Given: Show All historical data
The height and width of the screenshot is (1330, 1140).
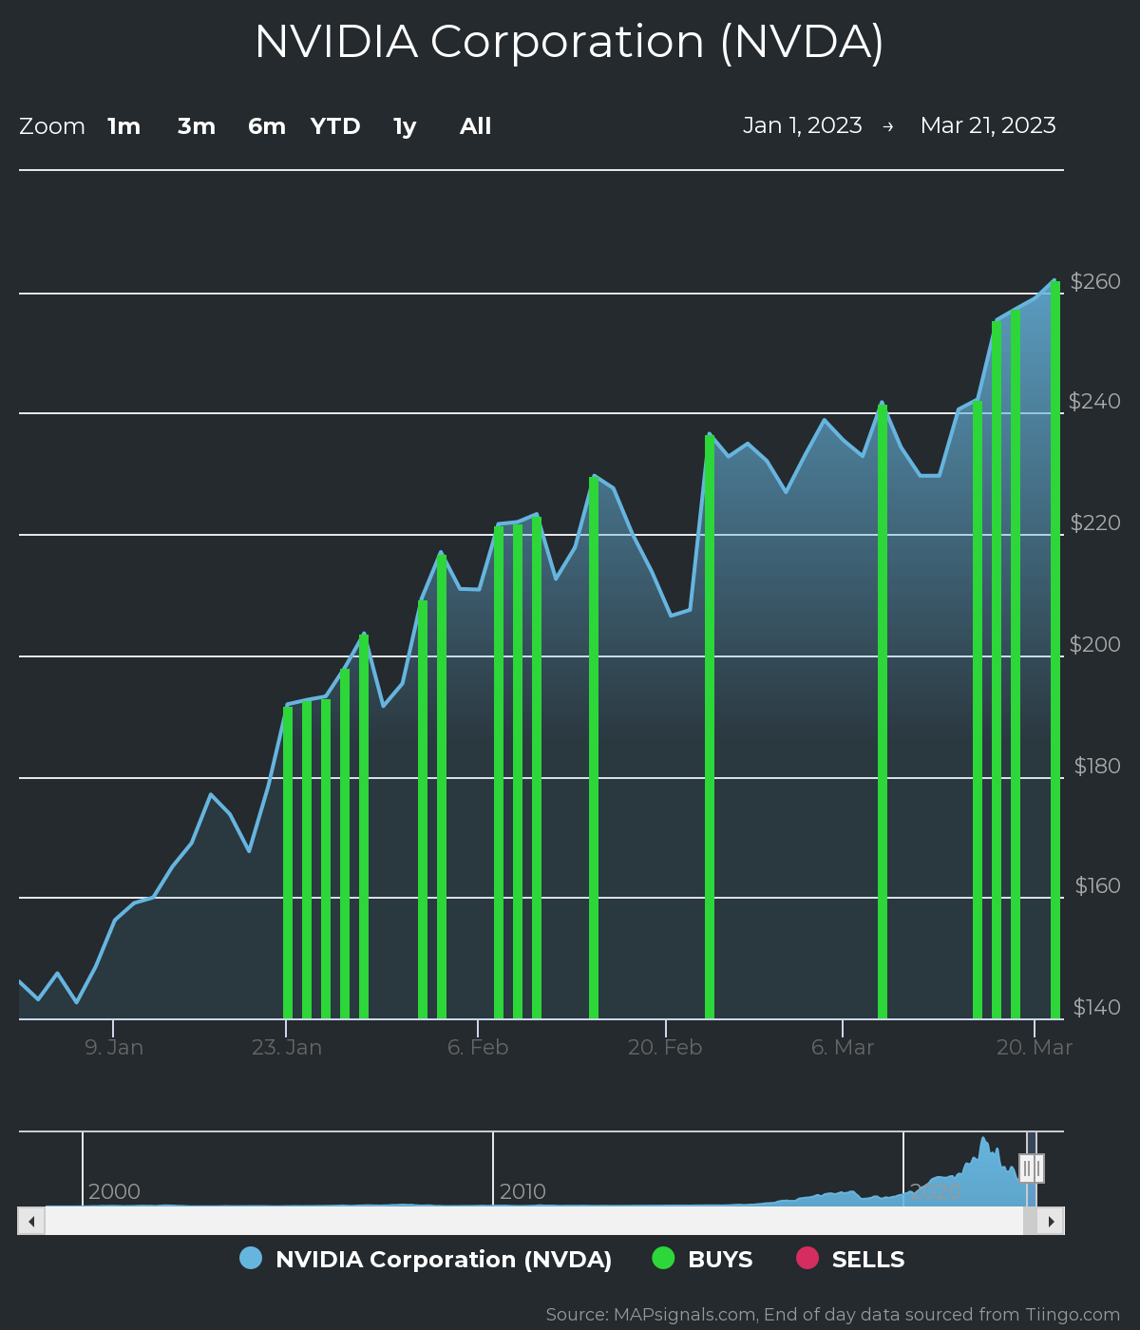Looking at the screenshot, I should pos(476,126).
